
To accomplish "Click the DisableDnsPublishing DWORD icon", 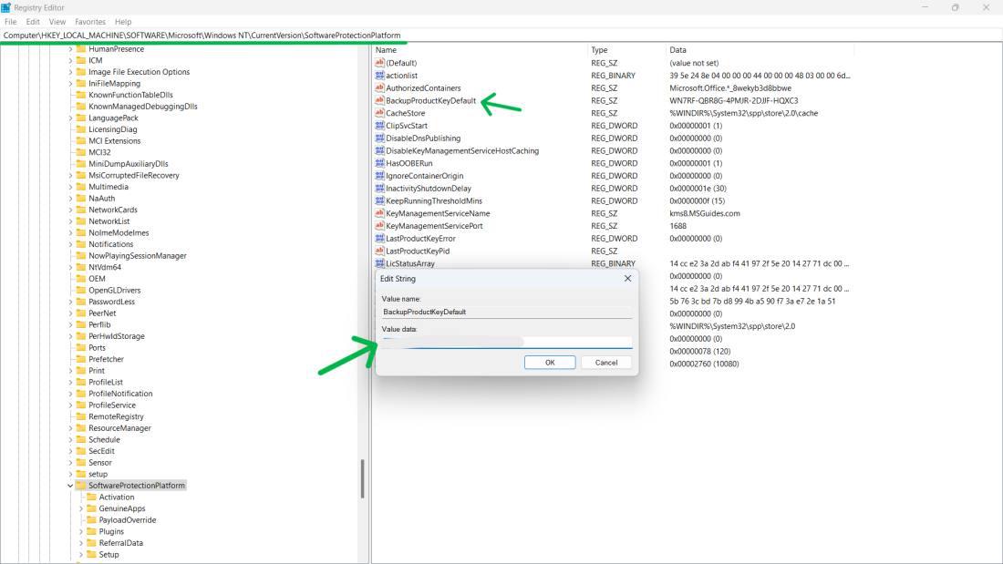I will coord(379,138).
